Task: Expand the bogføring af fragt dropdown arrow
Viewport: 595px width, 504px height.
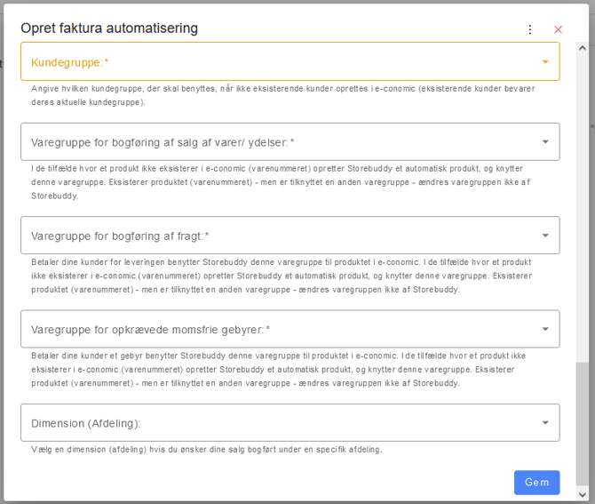Action: (x=545, y=236)
